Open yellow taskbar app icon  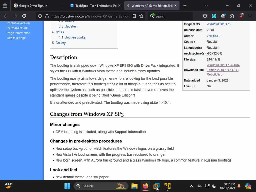pyautogui.click(x=167, y=186)
